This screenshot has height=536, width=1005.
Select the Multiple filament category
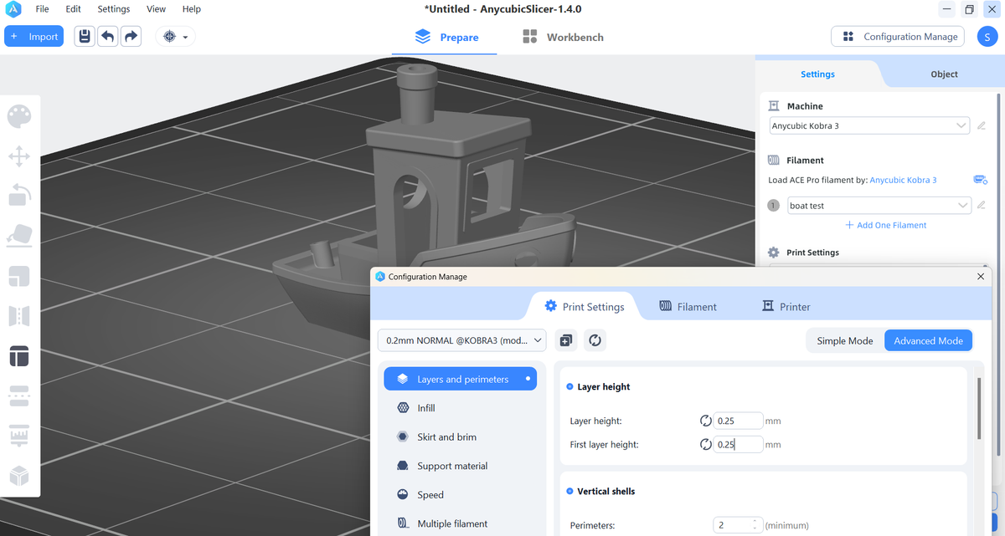(460, 523)
